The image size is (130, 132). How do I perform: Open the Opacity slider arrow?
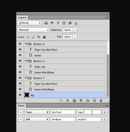pos(75,30)
